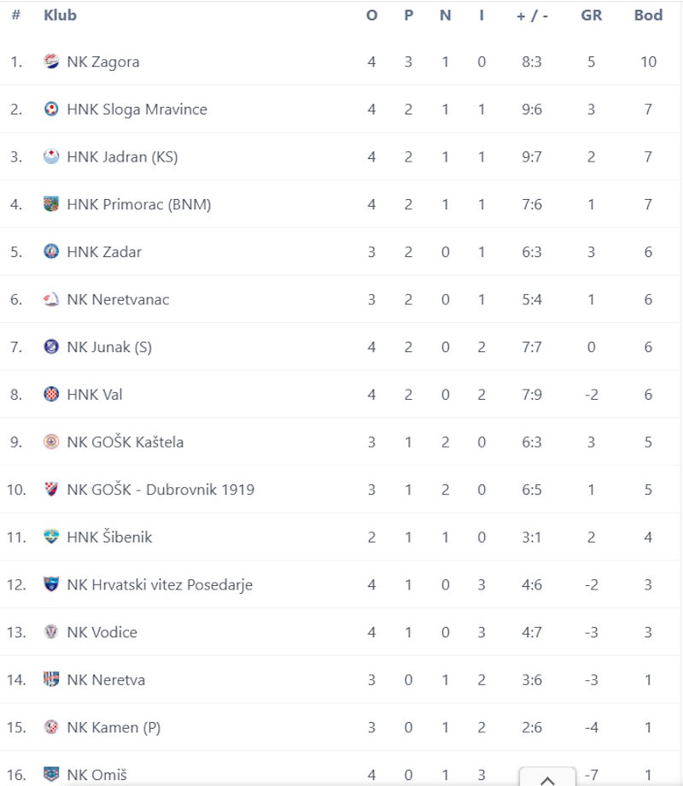The height and width of the screenshot is (786, 683).
Task: Click the HNK Val checkered crest icon
Action: [51, 394]
